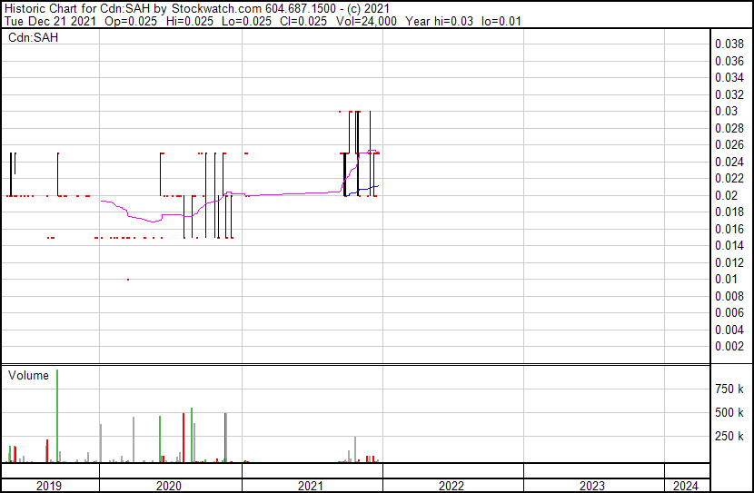
Task: Select the 2022 year label
Action: click(x=451, y=486)
